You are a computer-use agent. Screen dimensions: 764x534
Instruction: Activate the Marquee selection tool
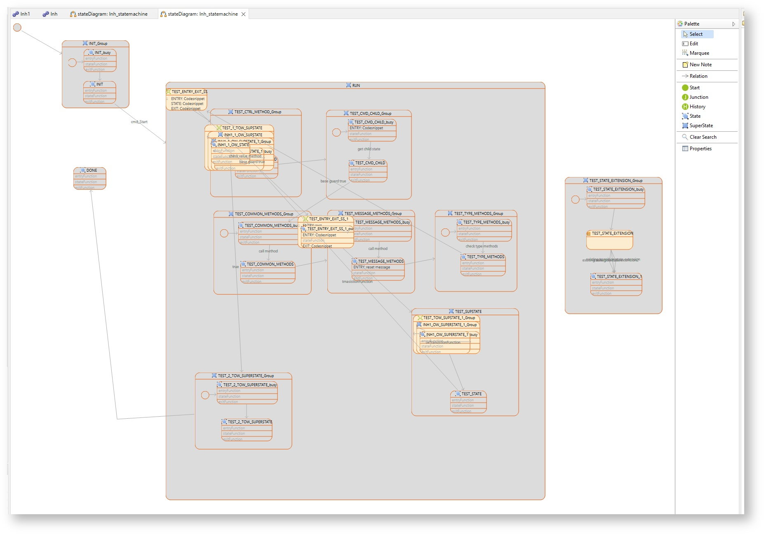pos(699,53)
